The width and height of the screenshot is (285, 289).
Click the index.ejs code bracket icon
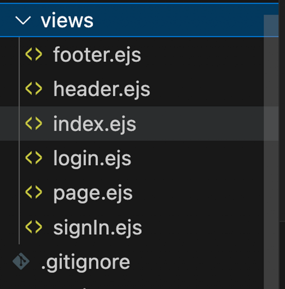click(34, 123)
